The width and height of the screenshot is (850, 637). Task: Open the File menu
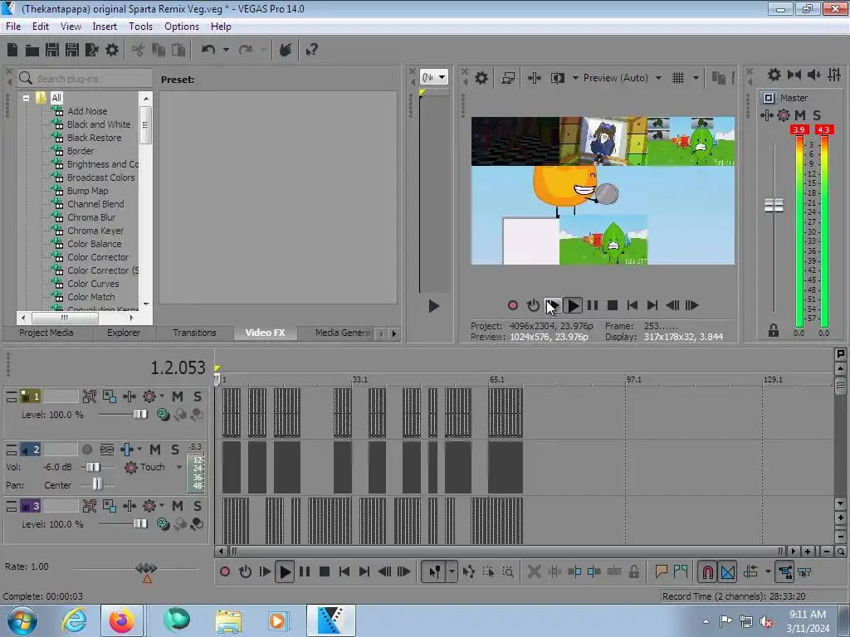click(x=13, y=27)
